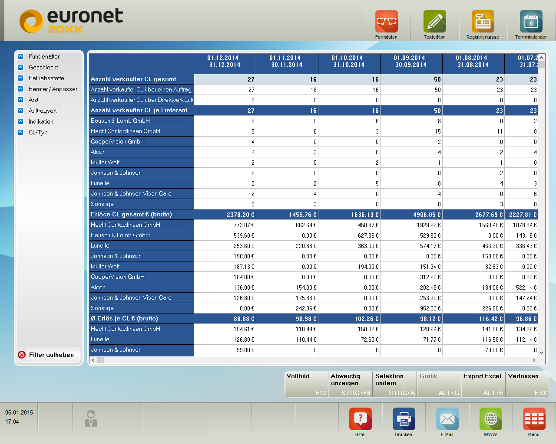Image resolution: width=556 pixels, height=444 pixels.
Task: Click the user profile icon in bottom bar
Action: [x=91, y=418]
